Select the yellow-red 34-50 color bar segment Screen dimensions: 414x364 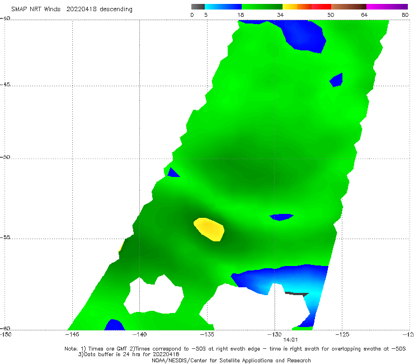click(x=307, y=7)
